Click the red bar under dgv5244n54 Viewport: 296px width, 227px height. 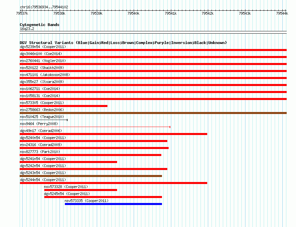113,183
